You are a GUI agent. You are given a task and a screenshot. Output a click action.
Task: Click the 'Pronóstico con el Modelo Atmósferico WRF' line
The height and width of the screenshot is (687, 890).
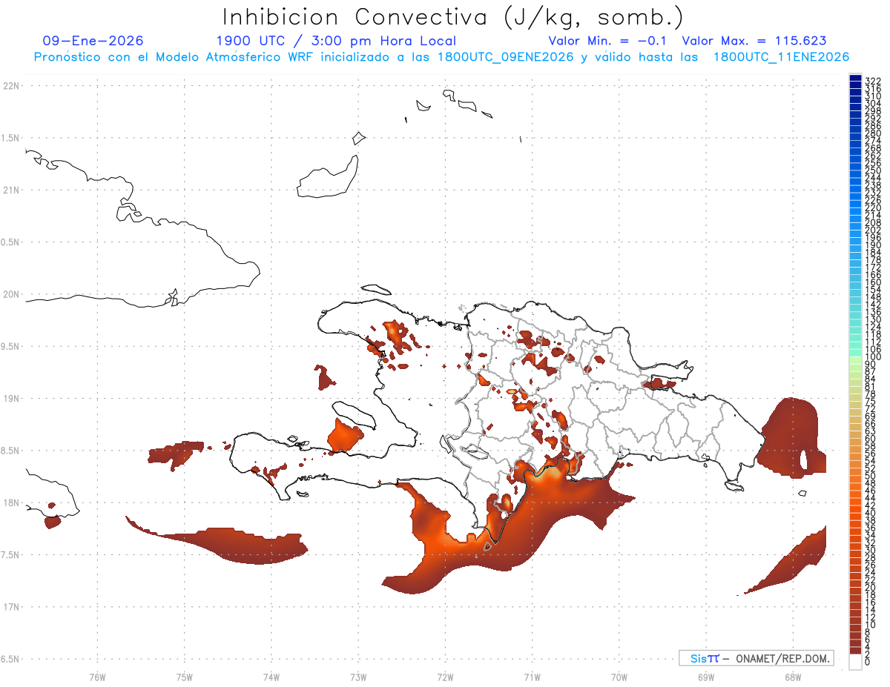(x=441, y=57)
